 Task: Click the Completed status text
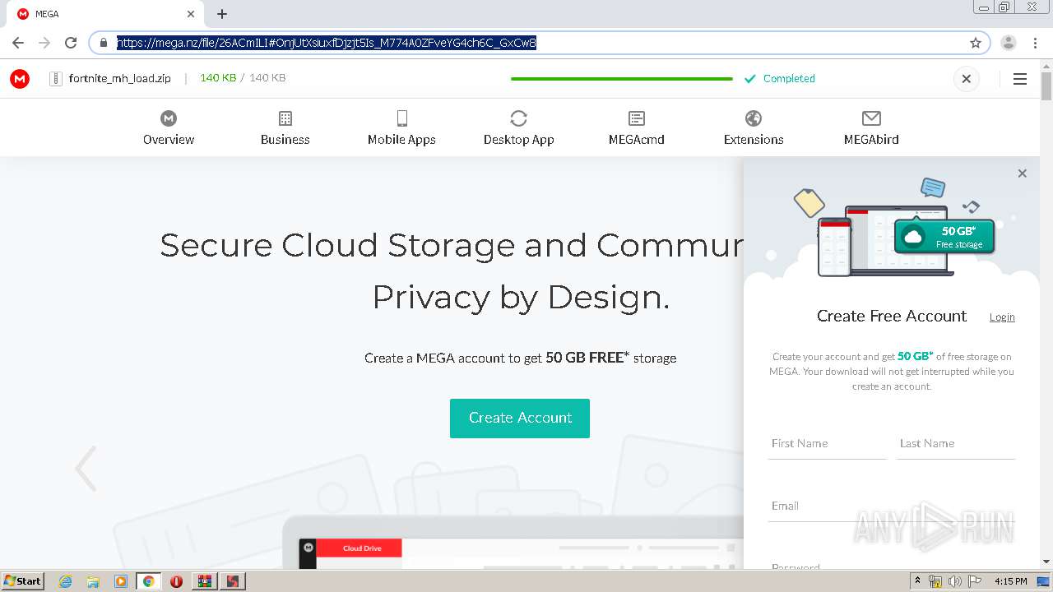pyautogui.click(x=789, y=79)
